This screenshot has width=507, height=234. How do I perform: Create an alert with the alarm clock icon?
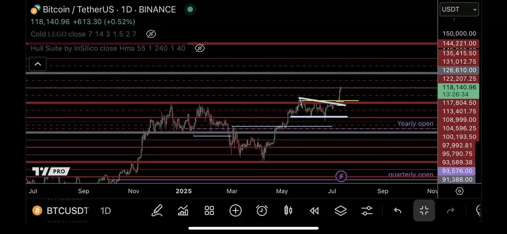tap(262, 210)
